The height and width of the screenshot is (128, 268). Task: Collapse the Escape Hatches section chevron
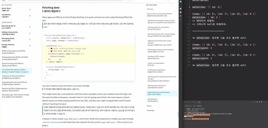(30, 46)
